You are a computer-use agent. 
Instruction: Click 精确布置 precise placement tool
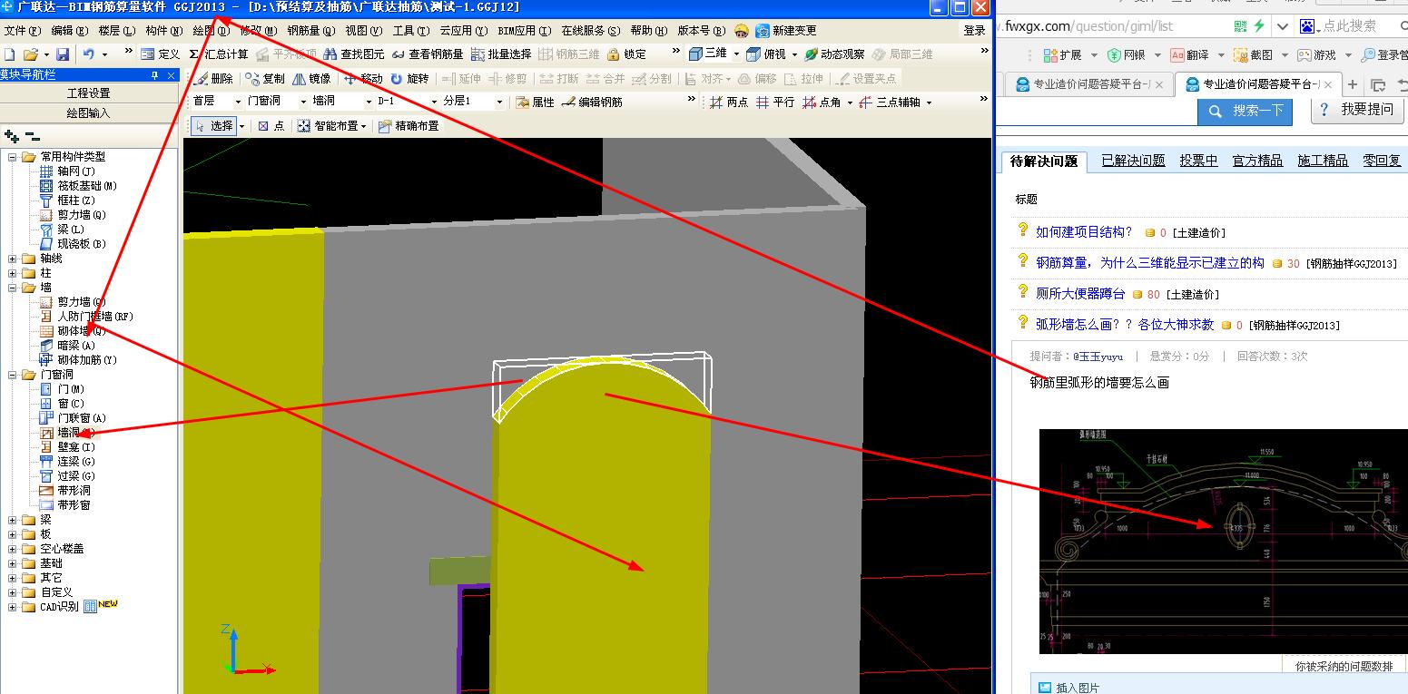click(x=409, y=126)
